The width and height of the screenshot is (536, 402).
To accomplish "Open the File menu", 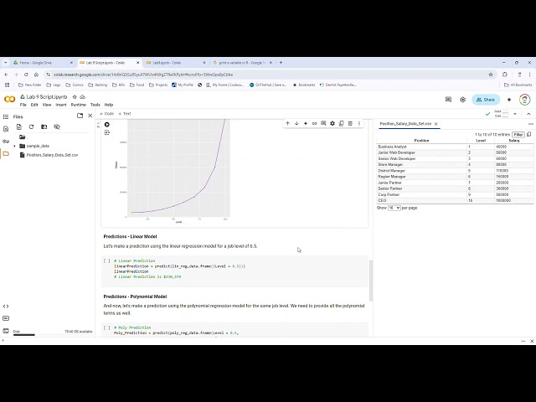I will (23, 105).
